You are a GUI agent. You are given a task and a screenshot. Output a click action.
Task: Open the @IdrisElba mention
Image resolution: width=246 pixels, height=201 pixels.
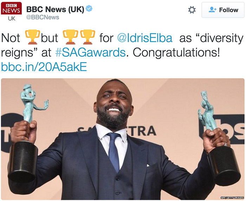(x=145, y=38)
